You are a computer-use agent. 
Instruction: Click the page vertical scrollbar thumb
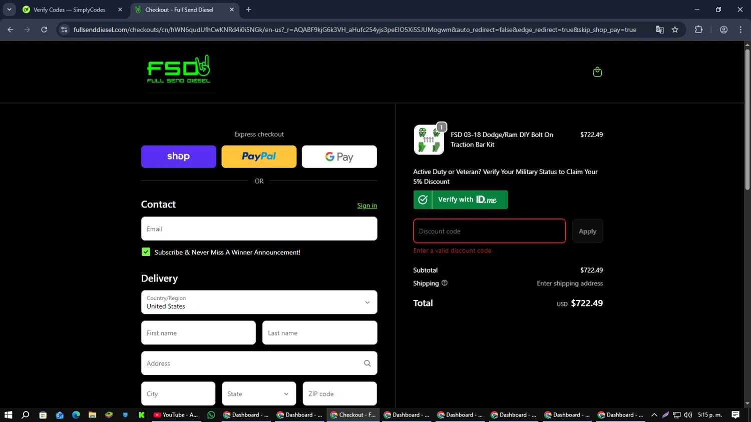click(747, 119)
